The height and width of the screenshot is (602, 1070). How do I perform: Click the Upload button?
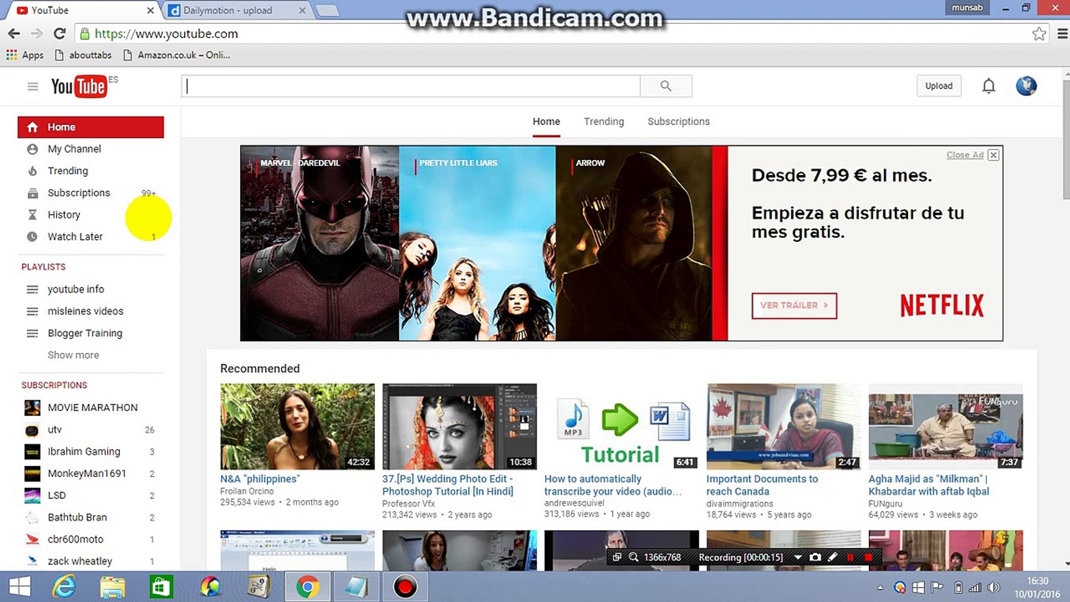(938, 86)
